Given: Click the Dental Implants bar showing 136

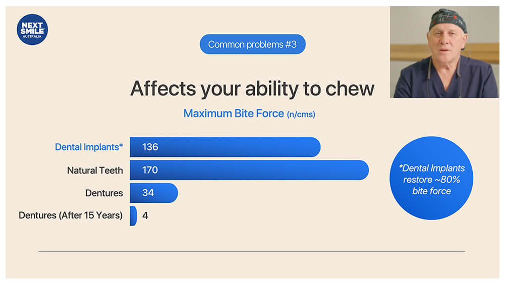Looking at the screenshot, I should coord(225,147).
